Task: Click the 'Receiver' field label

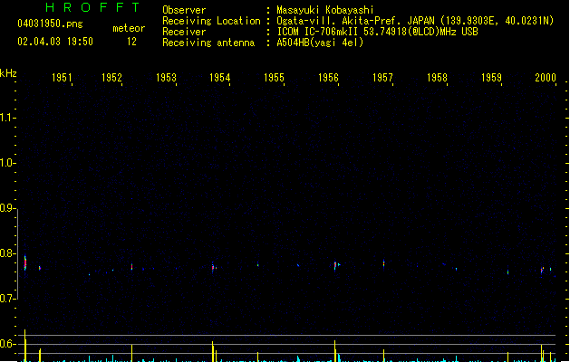Action: point(184,32)
